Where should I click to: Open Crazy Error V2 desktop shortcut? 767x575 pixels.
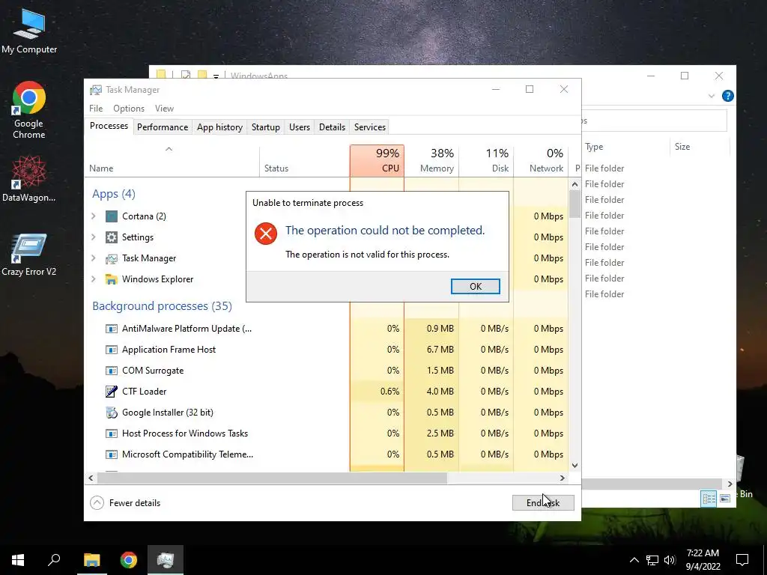[x=29, y=255]
